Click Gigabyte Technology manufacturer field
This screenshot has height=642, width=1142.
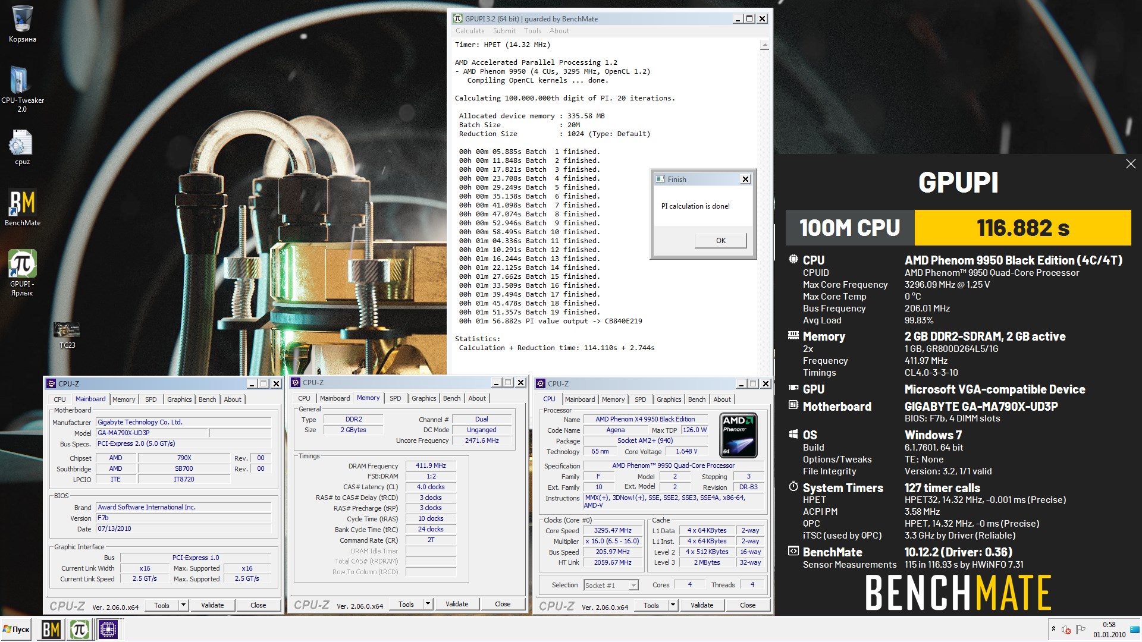point(184,422)
